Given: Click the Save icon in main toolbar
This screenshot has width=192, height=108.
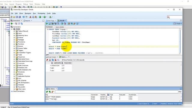Looking at the screenshot, I should click(x=17, y=17).
